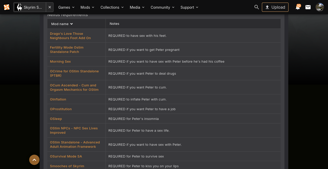Click the Notes column header

114,24
